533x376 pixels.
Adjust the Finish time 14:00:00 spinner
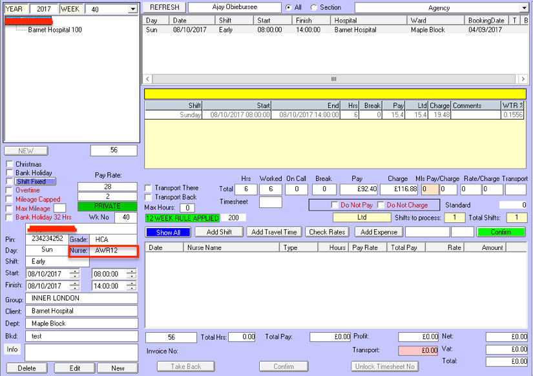coord(132,286)
